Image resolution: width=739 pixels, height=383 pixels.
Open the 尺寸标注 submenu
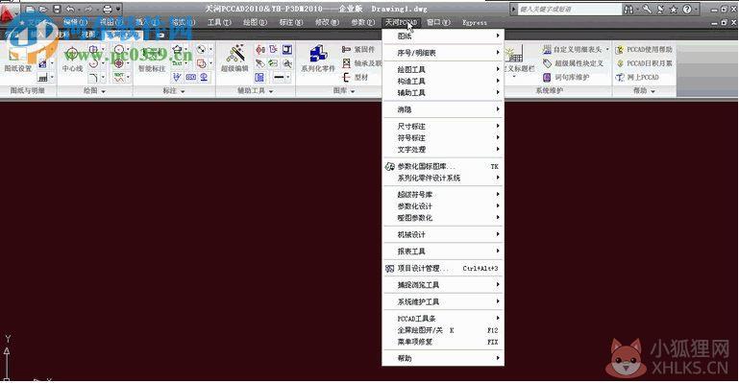point(443,126)
